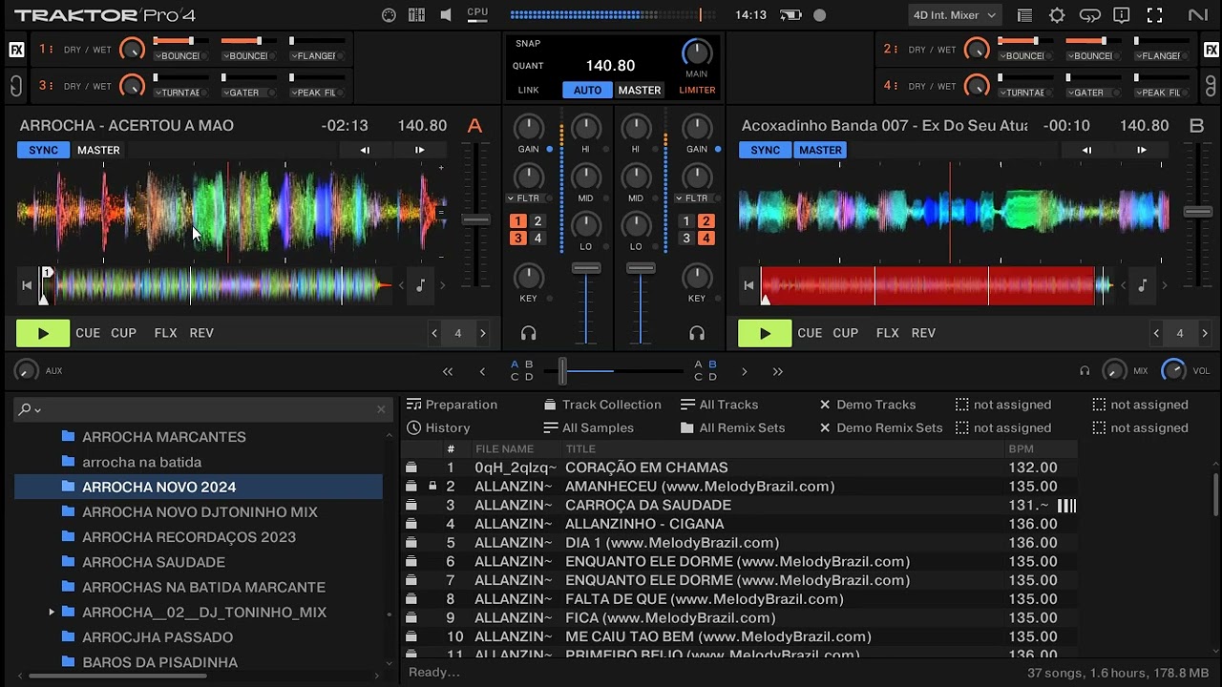1222x687 pixels.
Task: Fast seek forward with double-right arrows
Action: coord(777,371)
